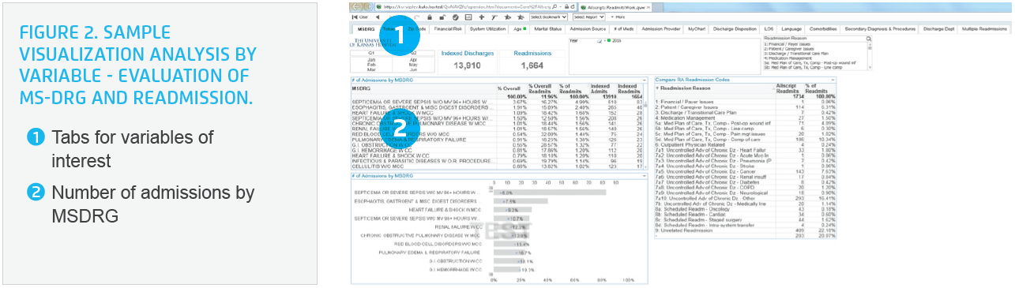Image resolution: width=1015 pixels, height=288 pixels.
Task: Select Jan in month listbox
Action: pos(371,60)
